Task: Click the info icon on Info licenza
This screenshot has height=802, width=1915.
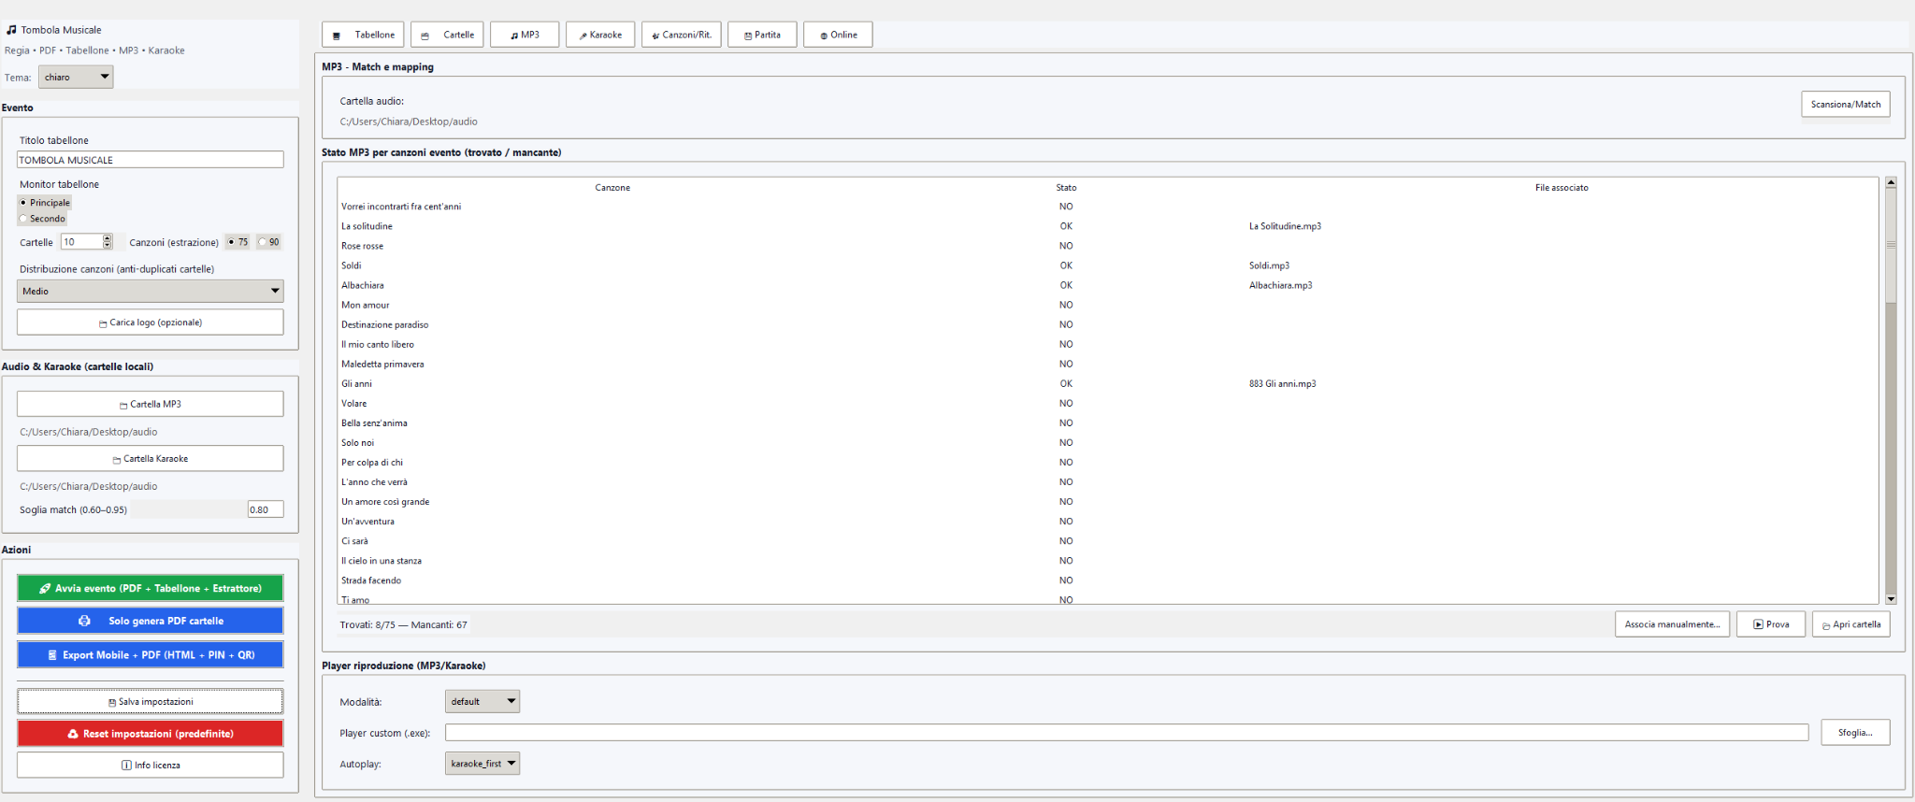Action: (126, 766)
